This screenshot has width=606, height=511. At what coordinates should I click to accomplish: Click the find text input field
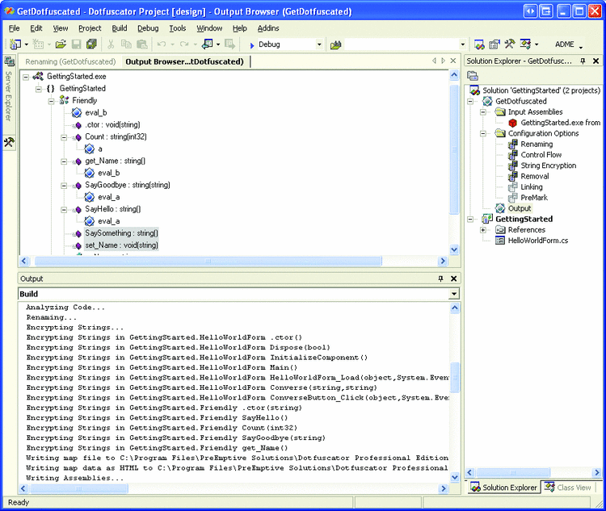pyautogui.click(x=402, y=44)
